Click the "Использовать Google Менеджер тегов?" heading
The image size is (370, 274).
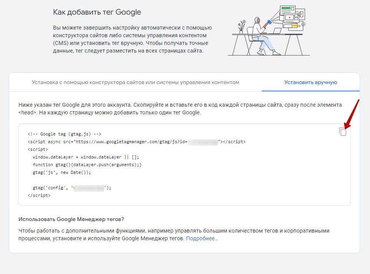[x=71, y=219]
